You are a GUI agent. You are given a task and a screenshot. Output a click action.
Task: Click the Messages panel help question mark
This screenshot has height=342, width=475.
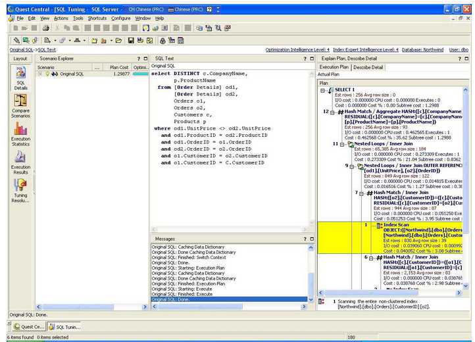305,239
